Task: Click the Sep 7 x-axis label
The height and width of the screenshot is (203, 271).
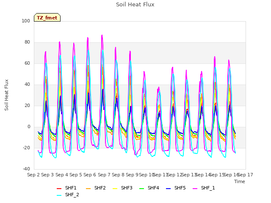Action: click(x=104, y=175)
